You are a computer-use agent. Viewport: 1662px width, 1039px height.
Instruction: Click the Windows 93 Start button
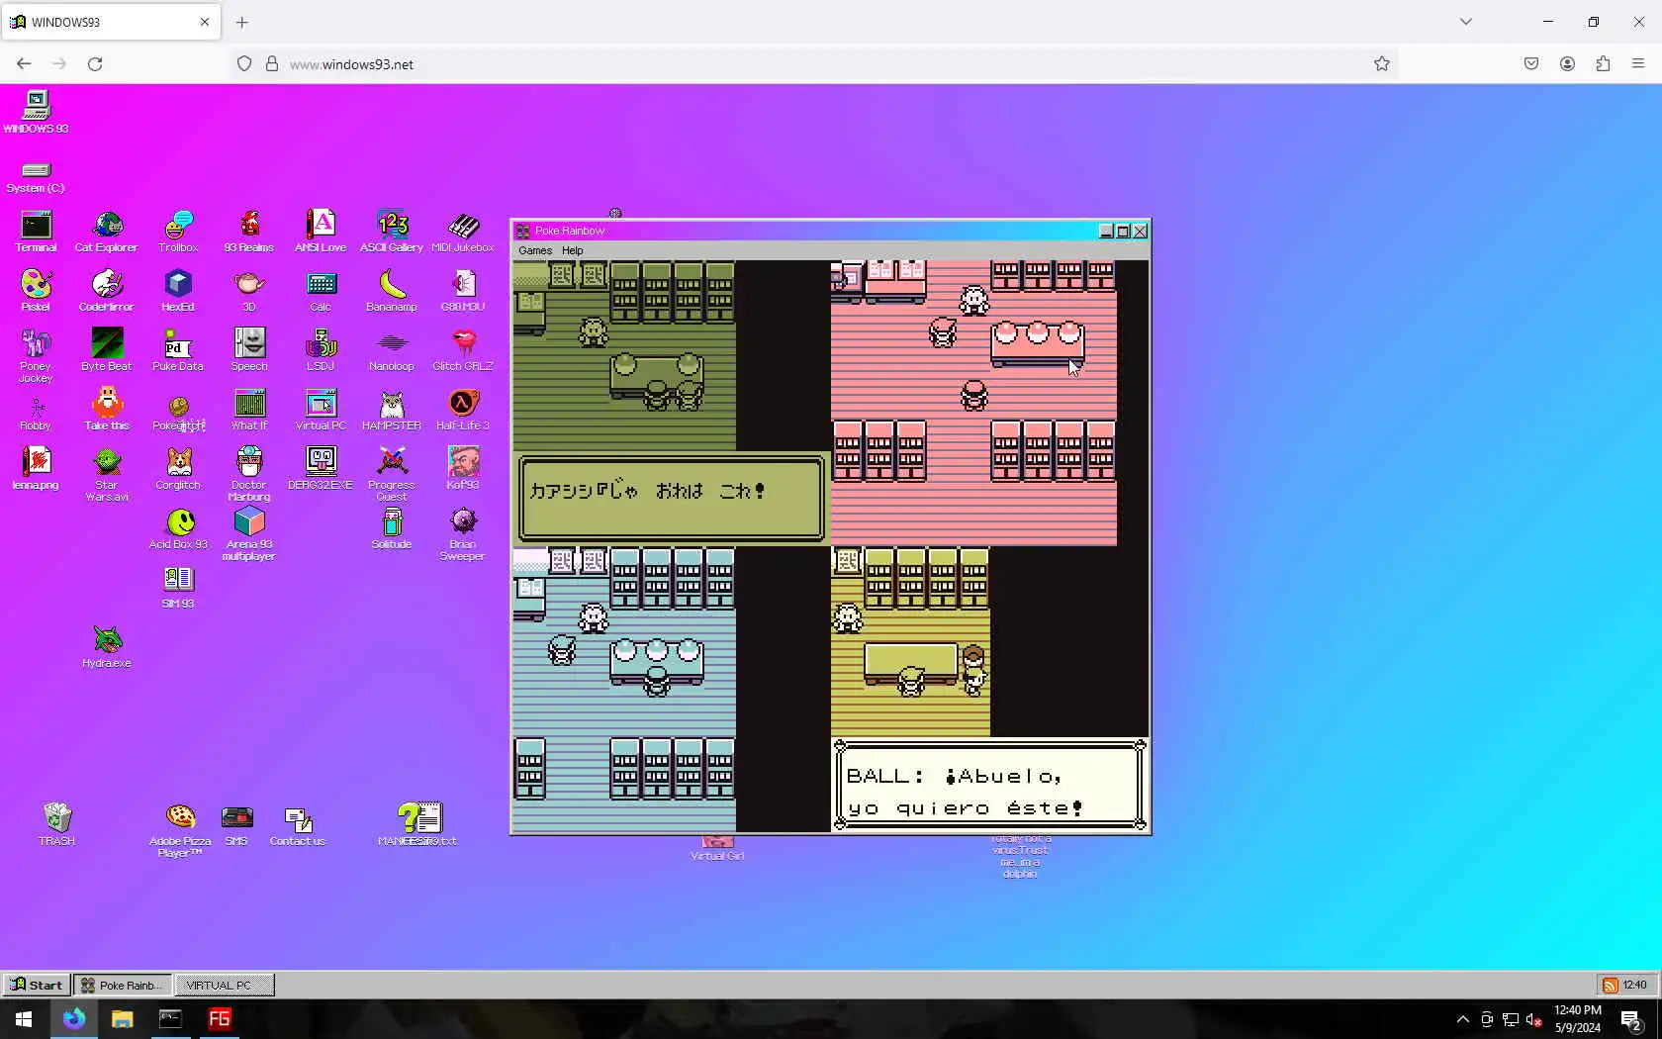pyautogui.click(x=37, y=985)
